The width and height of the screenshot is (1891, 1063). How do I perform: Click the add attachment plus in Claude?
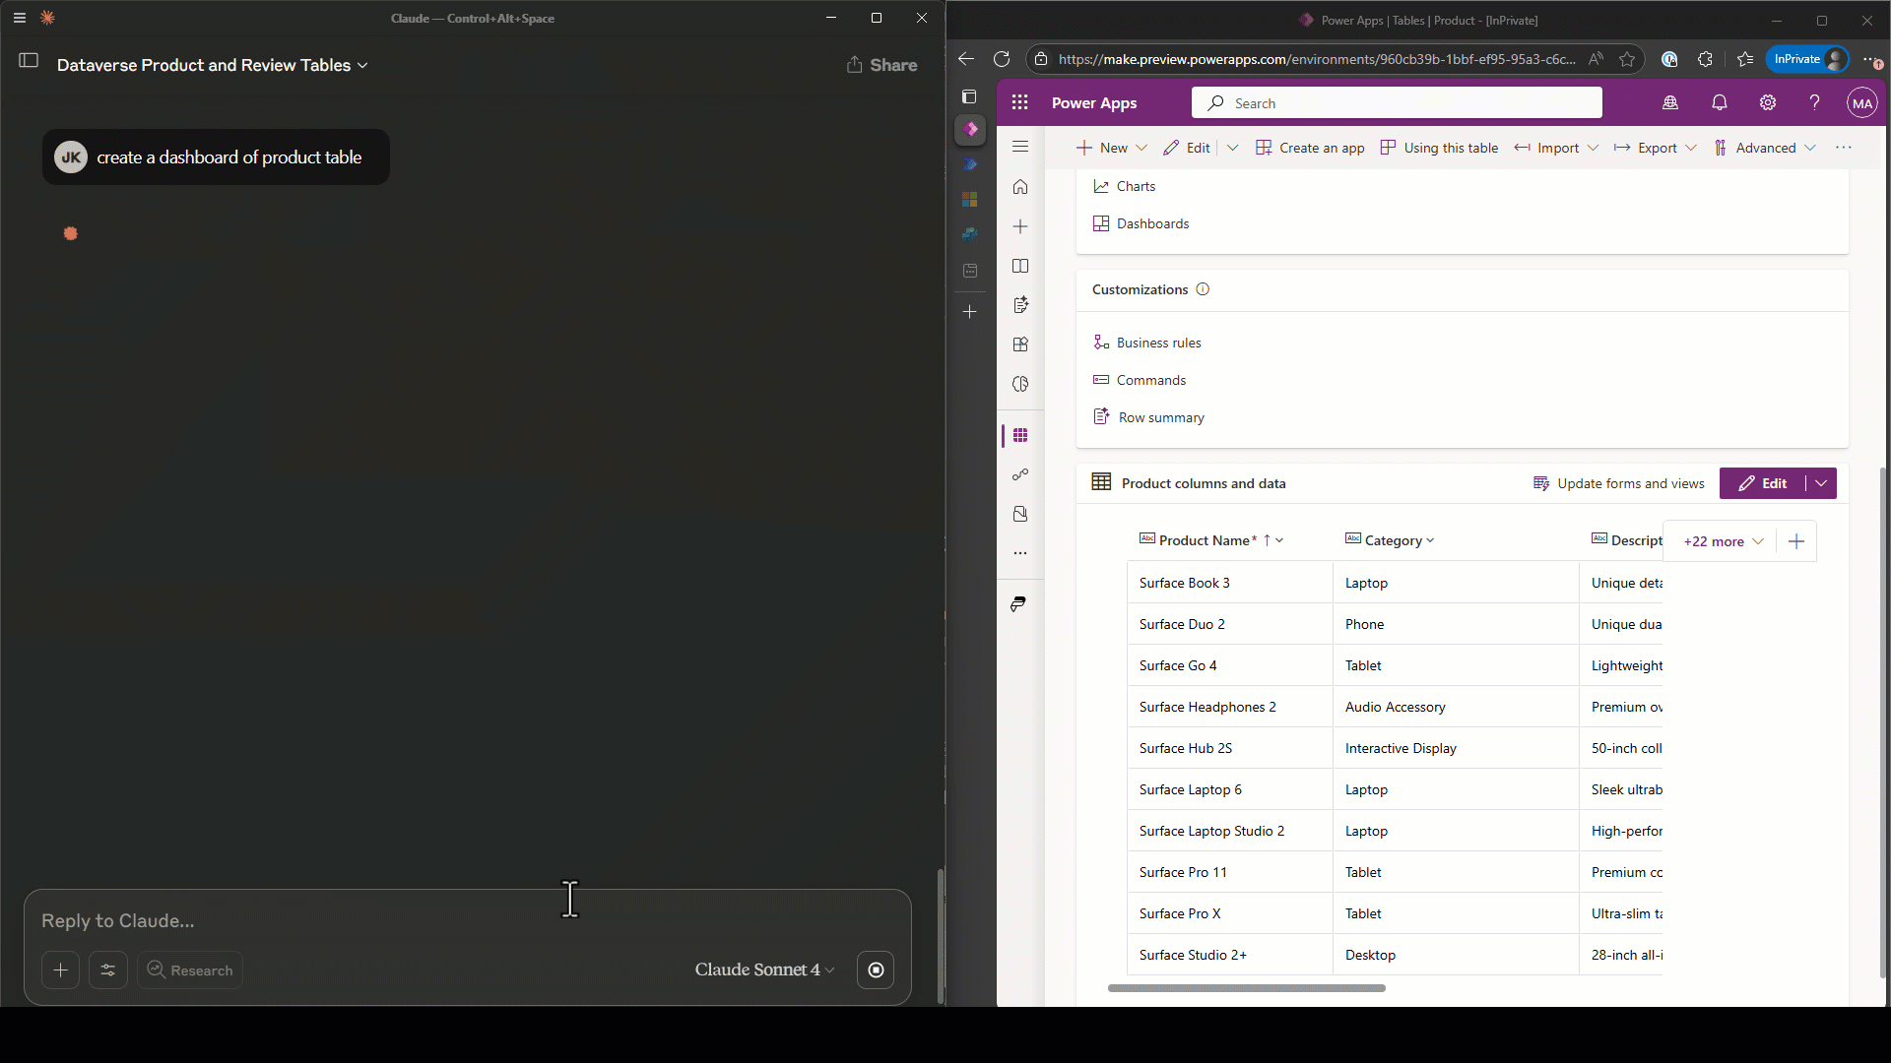(x=60, y=969)
